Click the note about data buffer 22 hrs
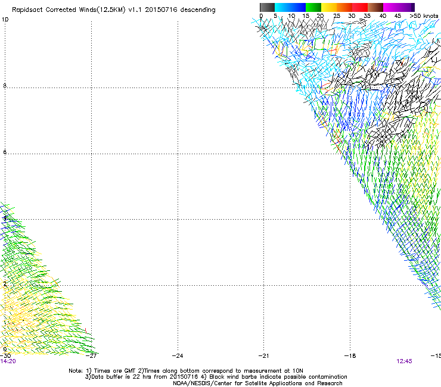The image size is (441, 387). pos(216,377)
